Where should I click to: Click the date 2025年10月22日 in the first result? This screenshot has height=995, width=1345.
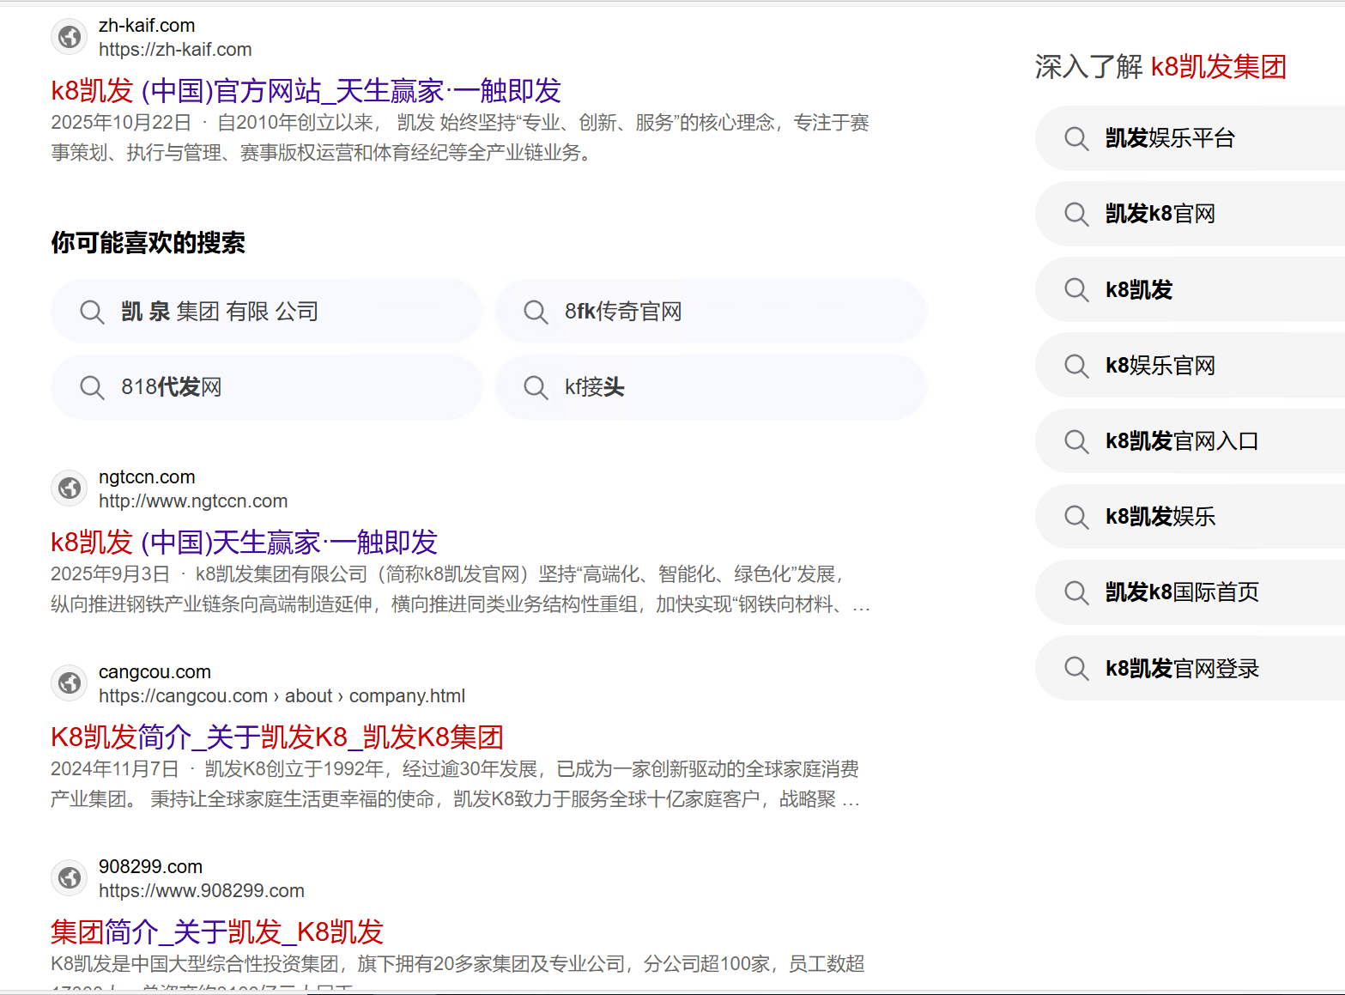[121, 123]
